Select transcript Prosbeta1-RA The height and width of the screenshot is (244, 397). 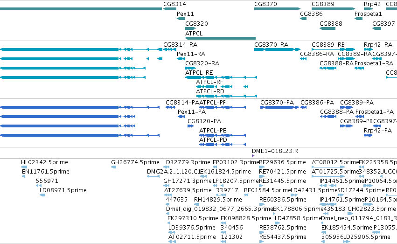(x=374, y=63)
